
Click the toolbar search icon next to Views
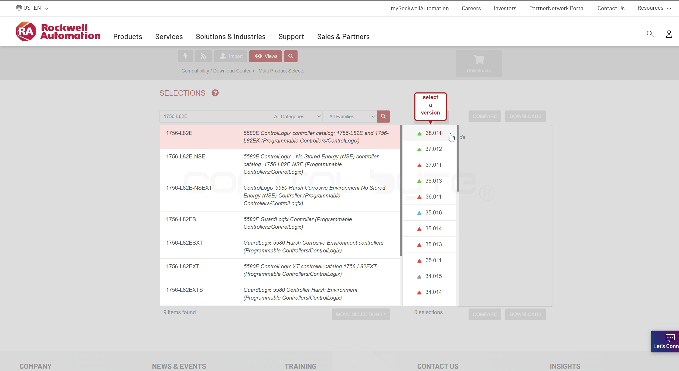291,56
